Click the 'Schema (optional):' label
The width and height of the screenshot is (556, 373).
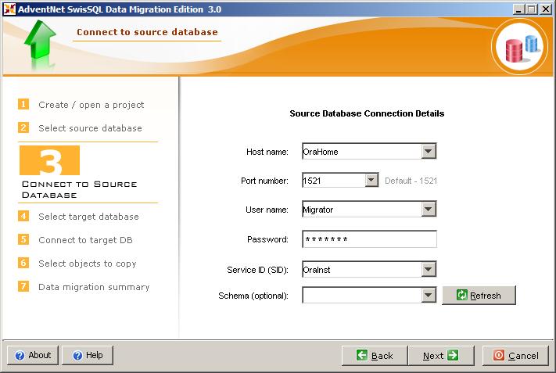[x=253, y=296]
